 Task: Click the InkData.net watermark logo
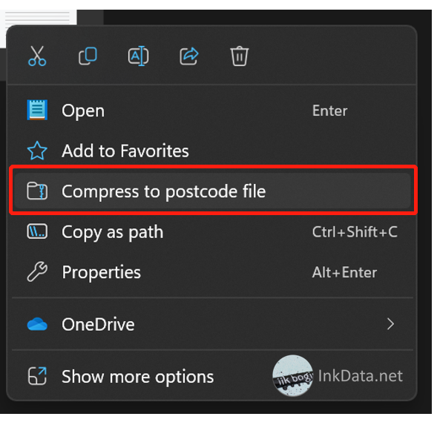click(338, 375)
